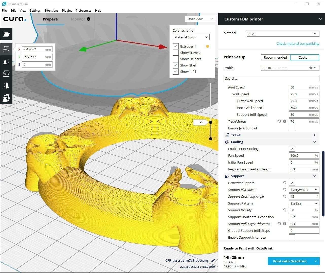Click the Cooling fan section icon
Screen dimensions: 325x273
(227, 142)
